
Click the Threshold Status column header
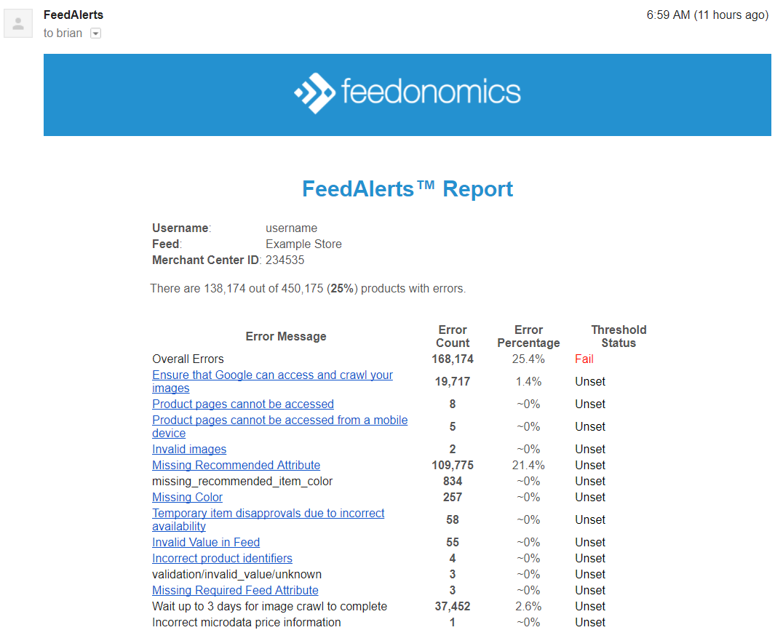(x=619, y=336)
